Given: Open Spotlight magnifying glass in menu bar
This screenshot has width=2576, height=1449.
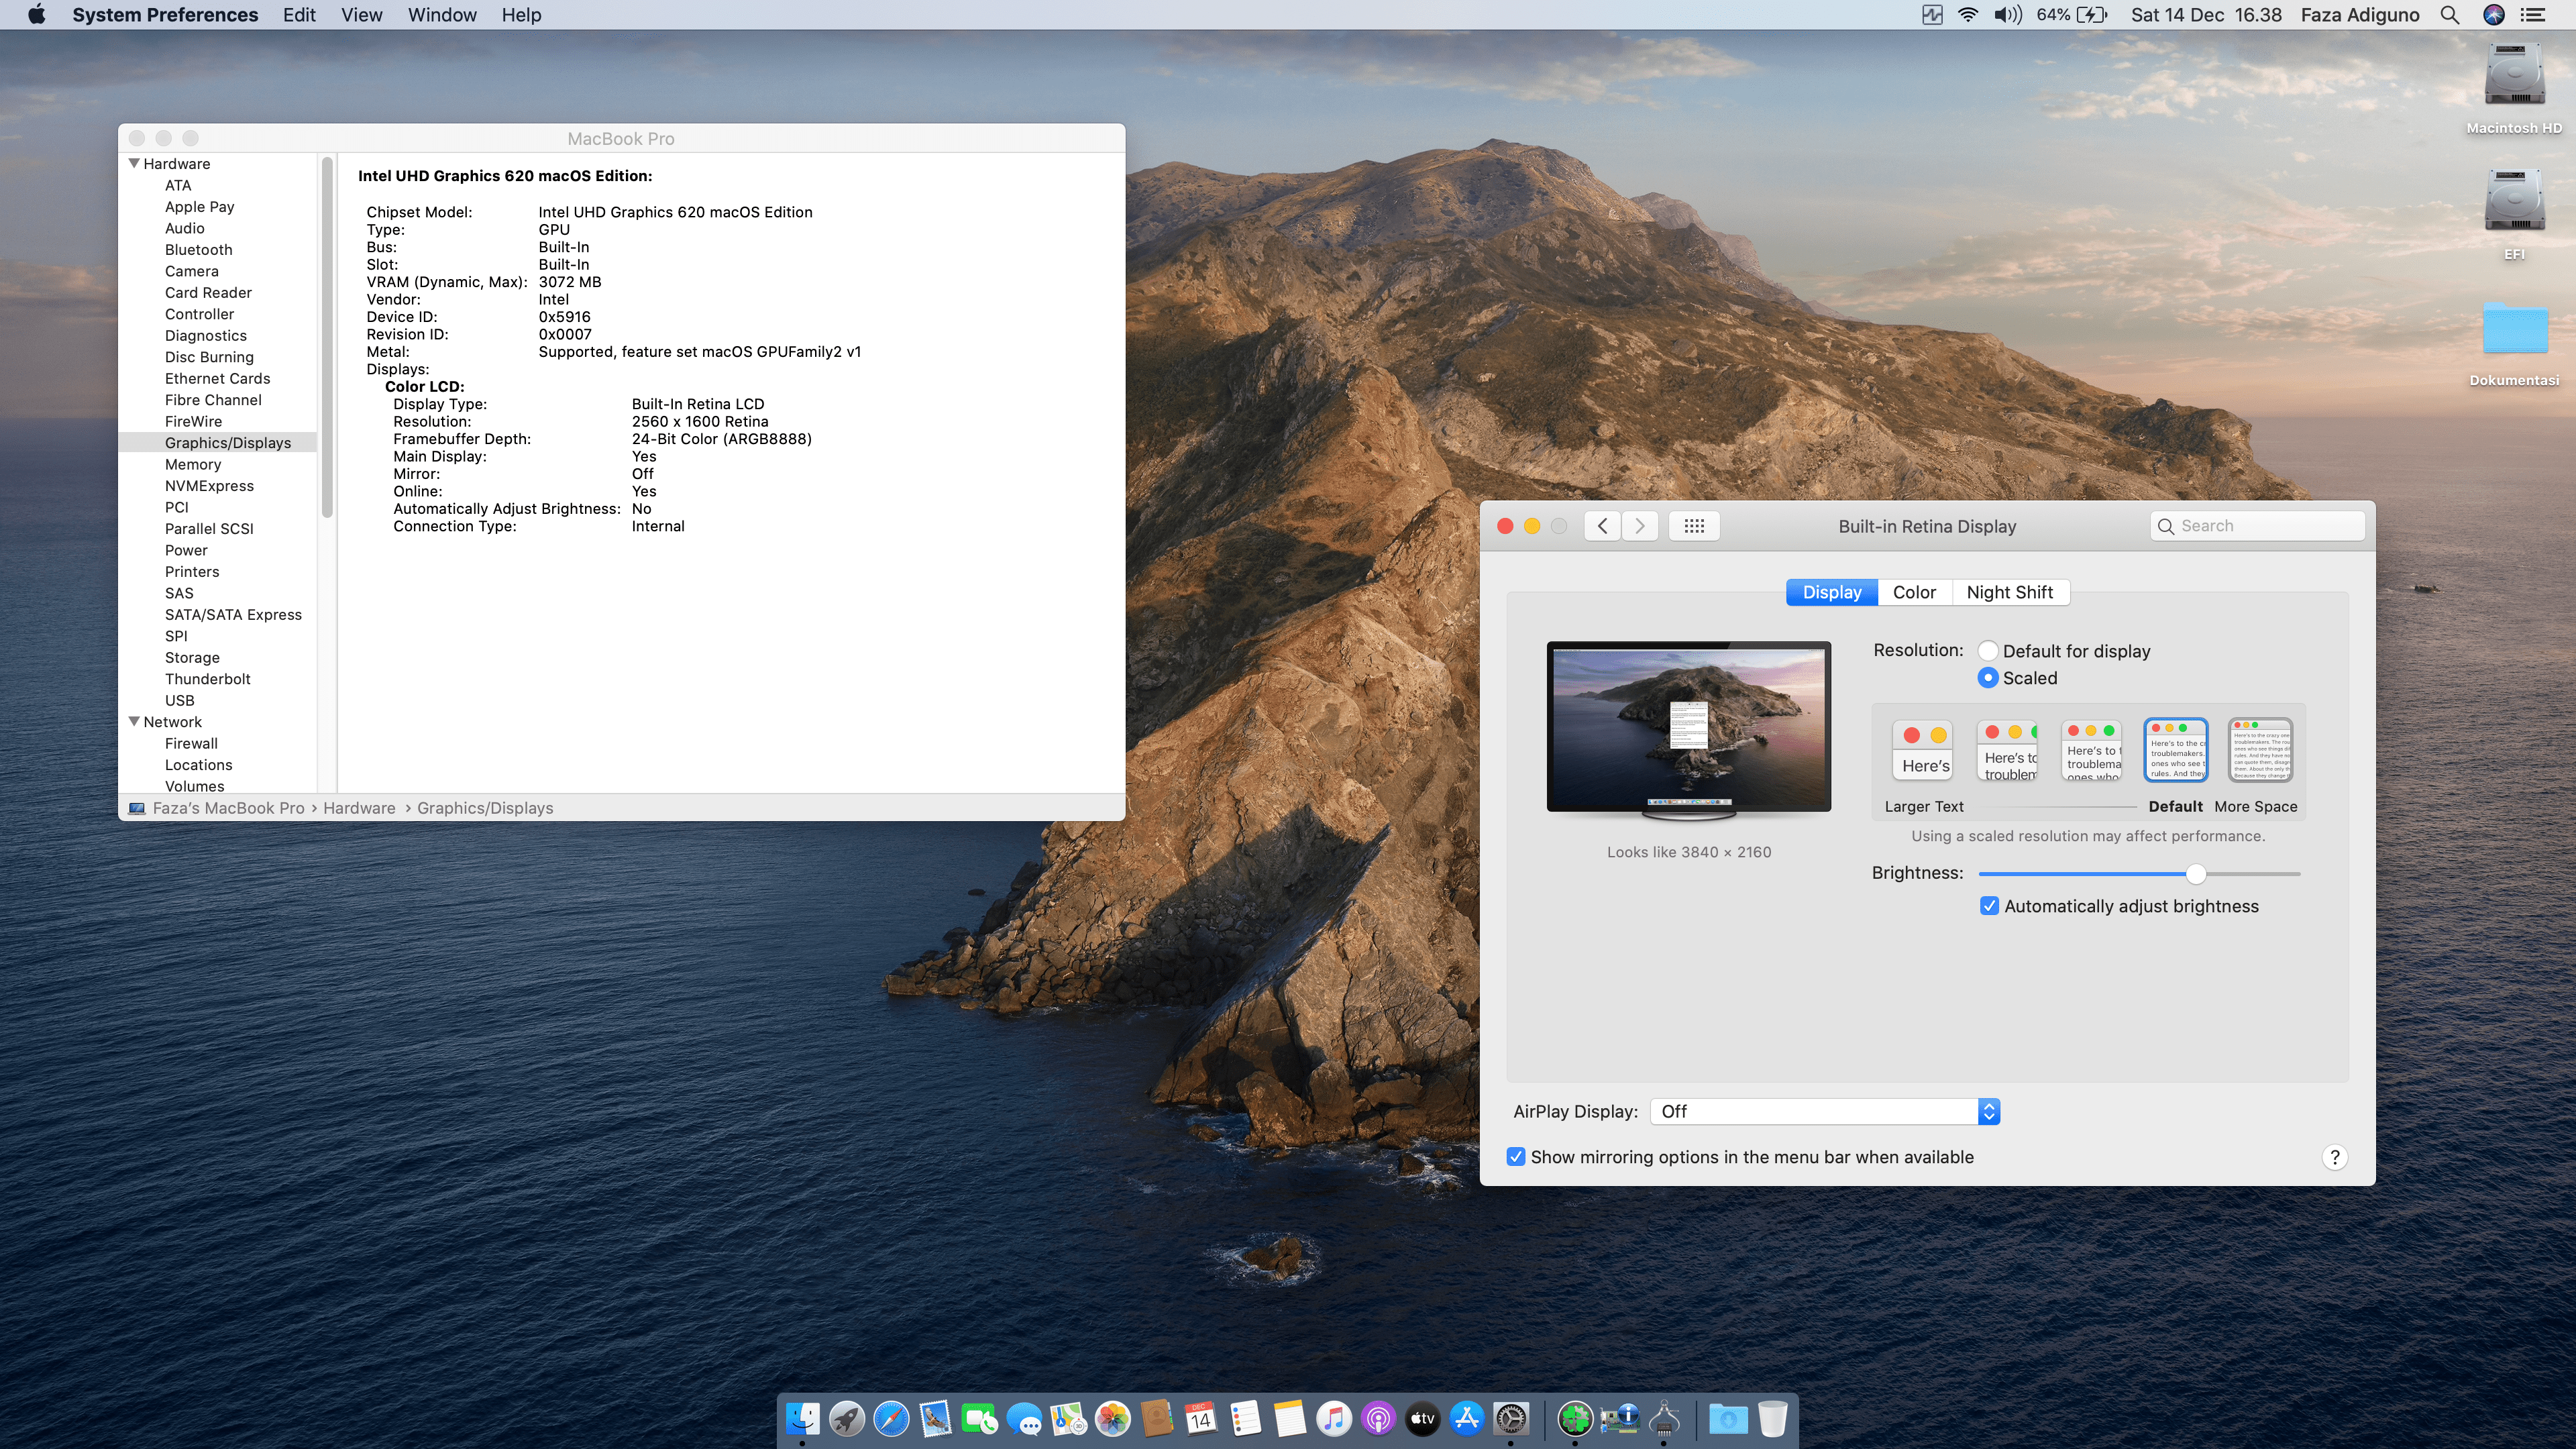Looking at the screenshot, I should [x=2449, y=15].
